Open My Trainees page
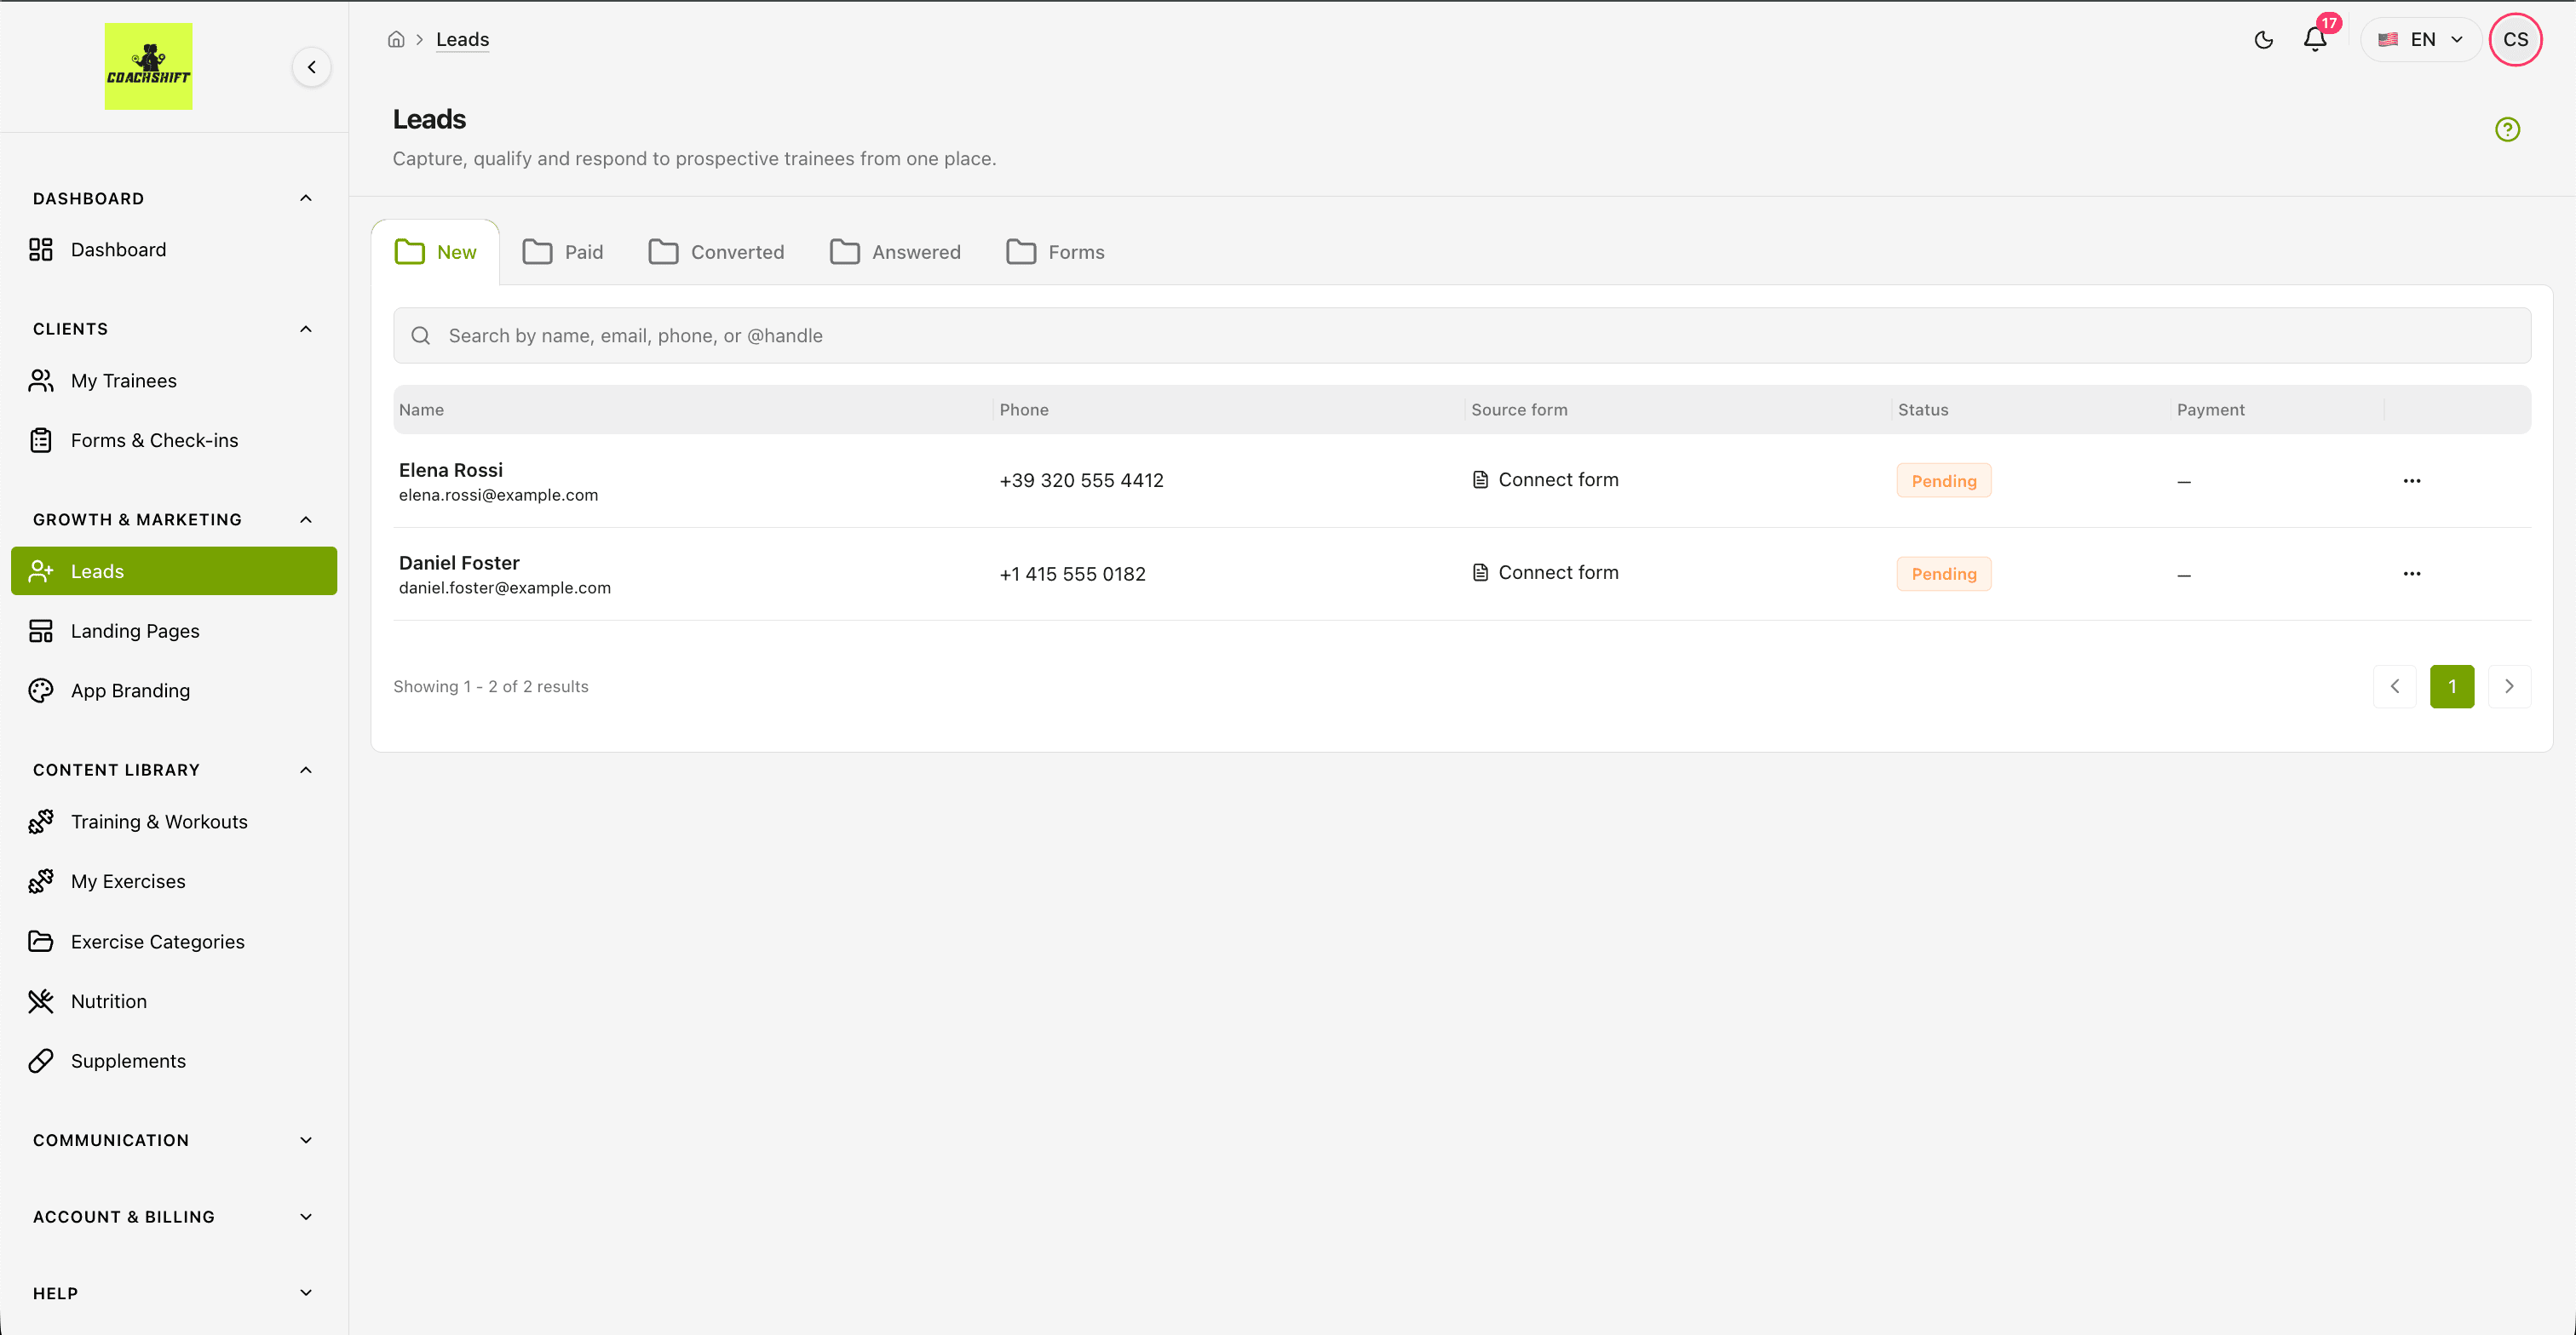2576x1335 pixels. (x=174, y=381)
